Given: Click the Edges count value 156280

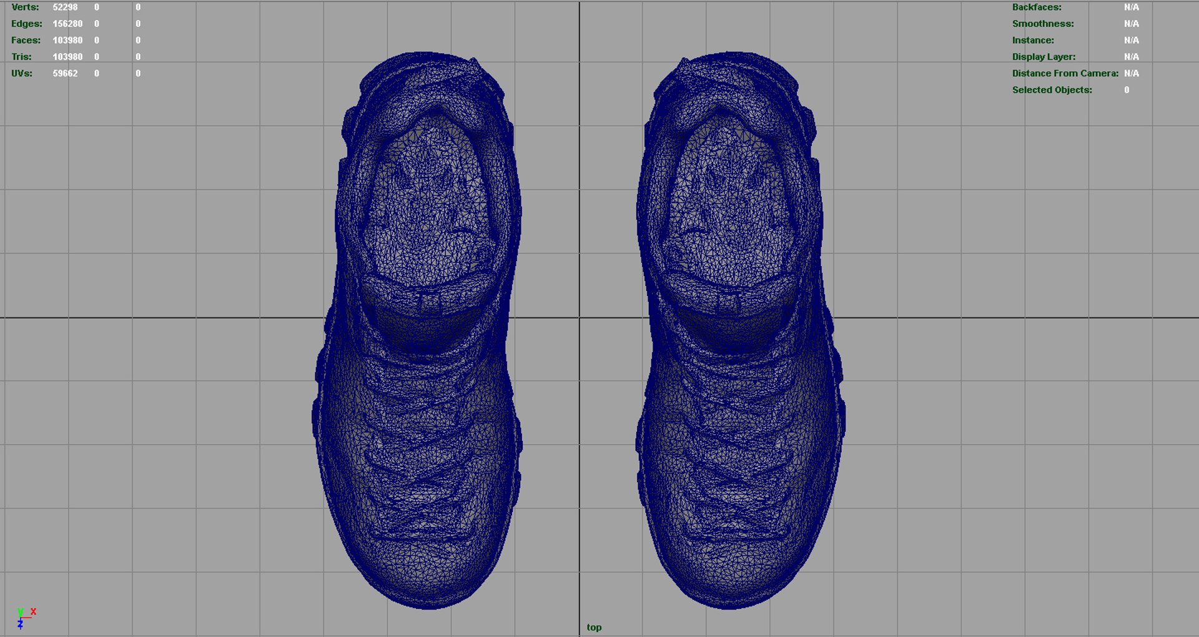Looking at the screenshot, I should tap(67, 24).
